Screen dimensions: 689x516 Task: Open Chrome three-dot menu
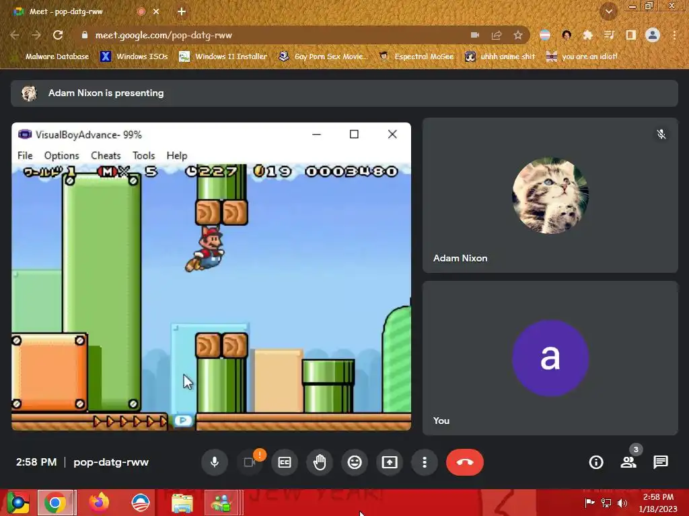[x=674, y=35]
